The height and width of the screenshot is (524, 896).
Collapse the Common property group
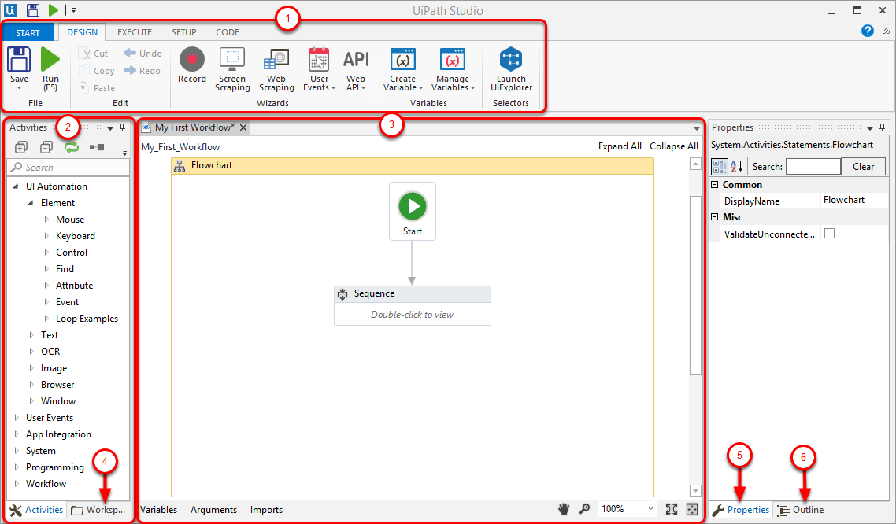pos(714,185)
